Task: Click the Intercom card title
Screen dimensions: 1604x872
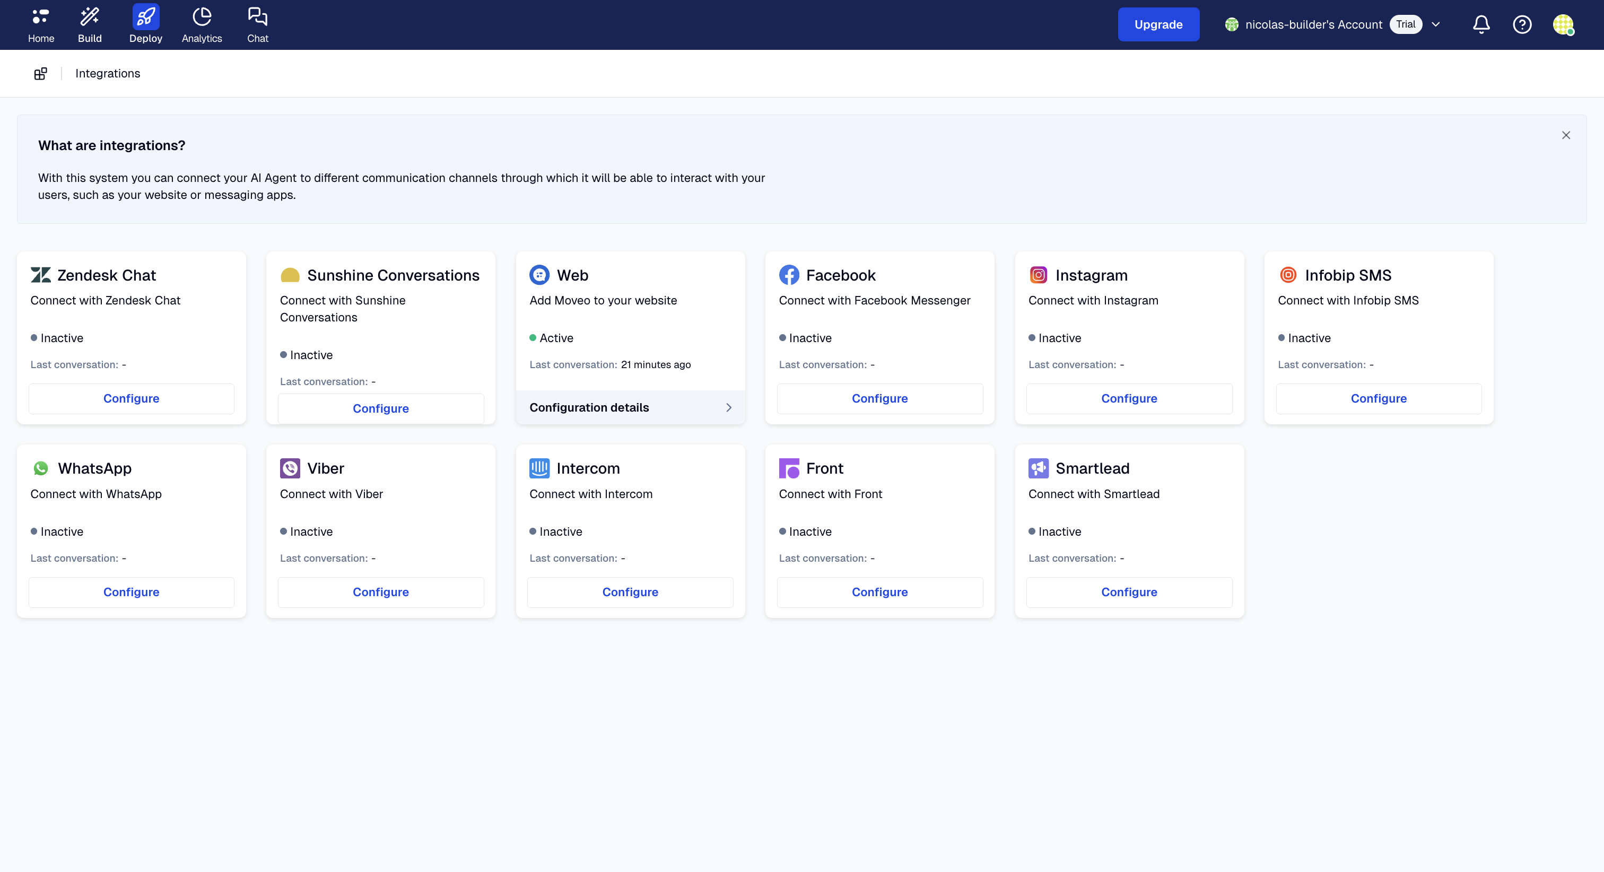Action: [x=588, y=468]
